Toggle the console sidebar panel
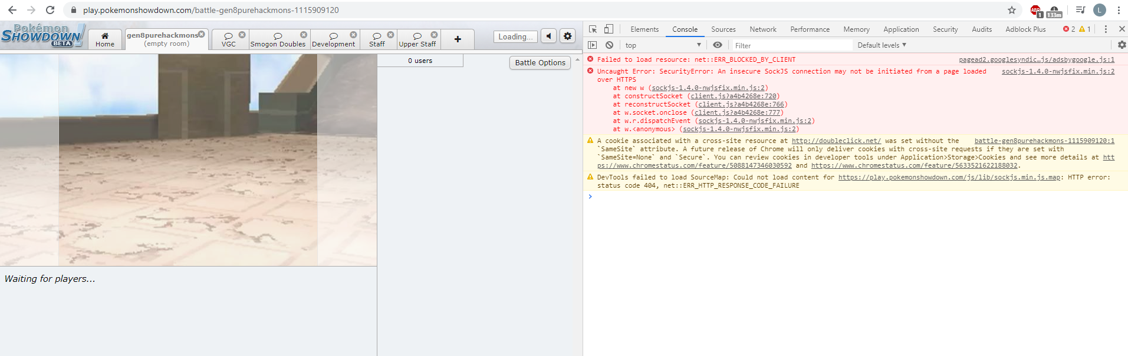Image resolution: width=1128 pixels, height=356 pixels. click(x=593, y=45)
